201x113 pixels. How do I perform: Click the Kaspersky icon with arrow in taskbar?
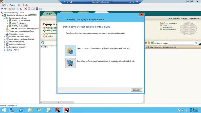[x=57, y=110]
